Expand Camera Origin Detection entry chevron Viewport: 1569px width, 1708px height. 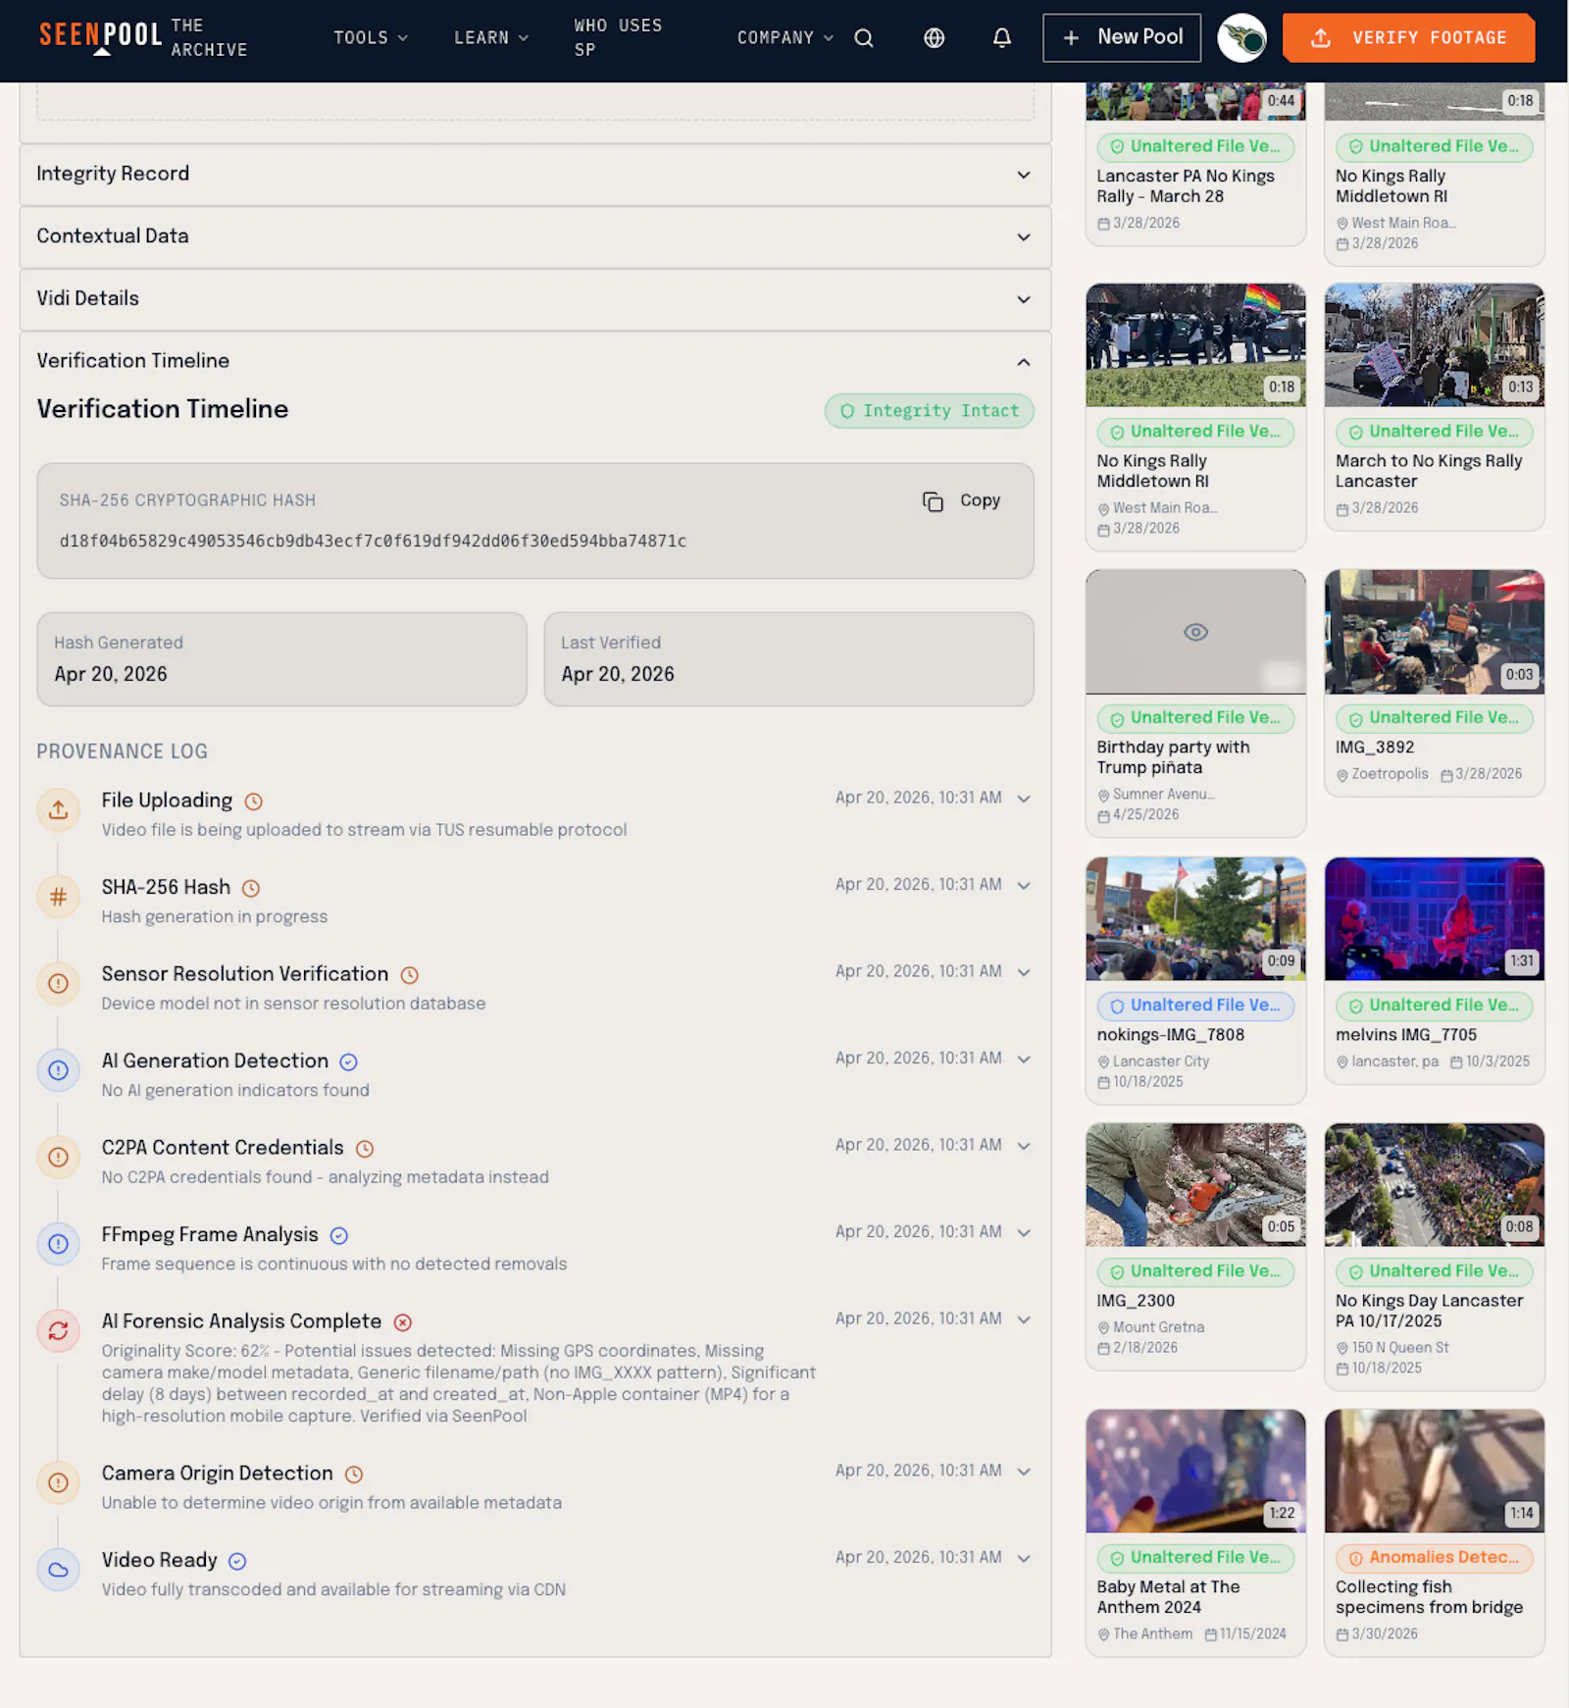click(x=1024, y=1472)
